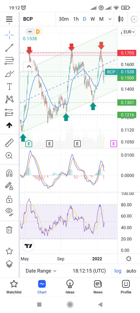This screenshot has height=313, width=140.
Task: Open the chart patterns tool
Action: pyautogui.click(x=9, y=99)
